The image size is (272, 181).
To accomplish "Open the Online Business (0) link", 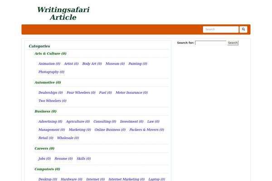I will 110,130.
